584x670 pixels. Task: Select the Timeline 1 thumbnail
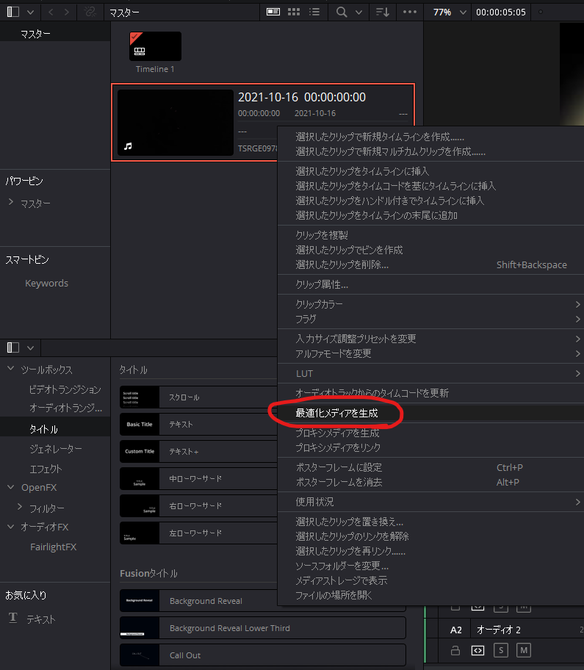click(155, 46)
